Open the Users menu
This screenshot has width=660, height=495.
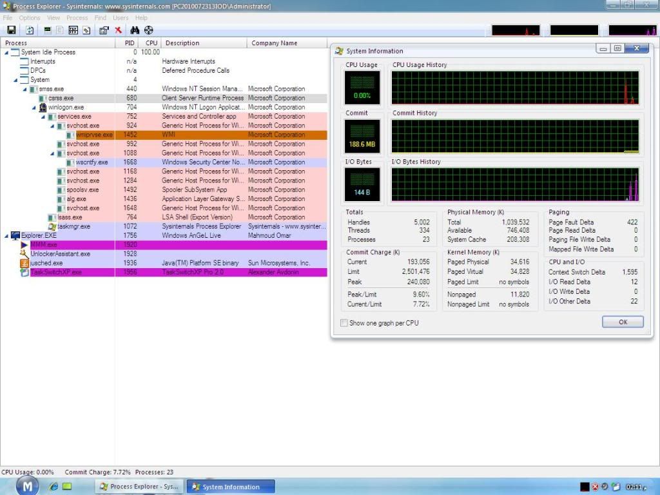click(x=121, y=17)
